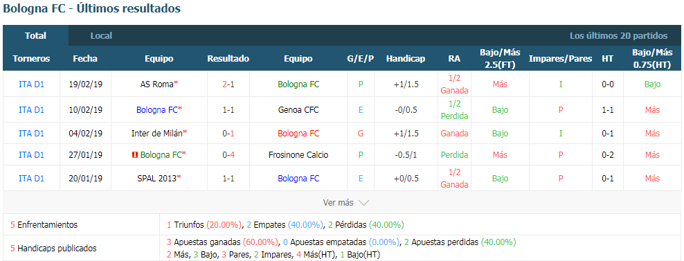Expand more results with Ver más chevron
Image resolution: width=684 pixels, height=261 pixels.
[364, 203]
